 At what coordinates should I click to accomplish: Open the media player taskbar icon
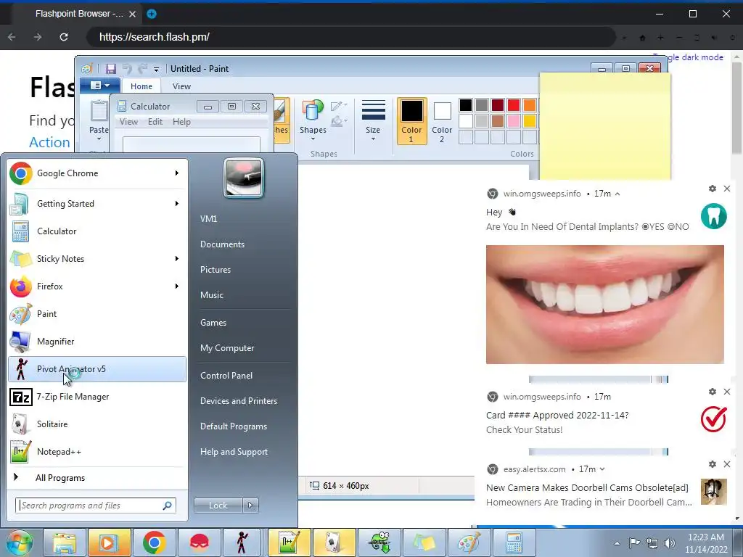(x=109, y=542)
